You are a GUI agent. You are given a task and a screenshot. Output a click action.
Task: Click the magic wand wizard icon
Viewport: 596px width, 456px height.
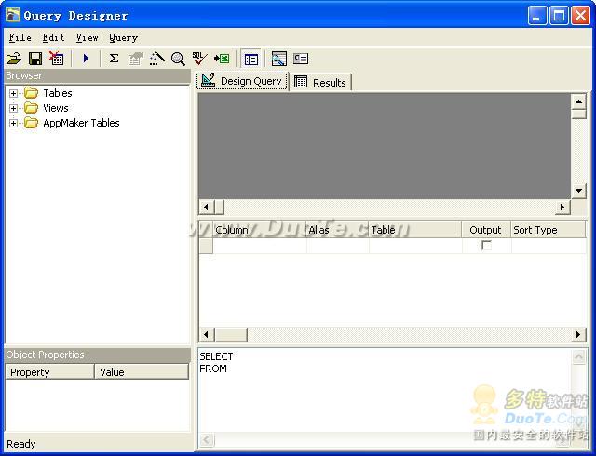coord(157,59)
